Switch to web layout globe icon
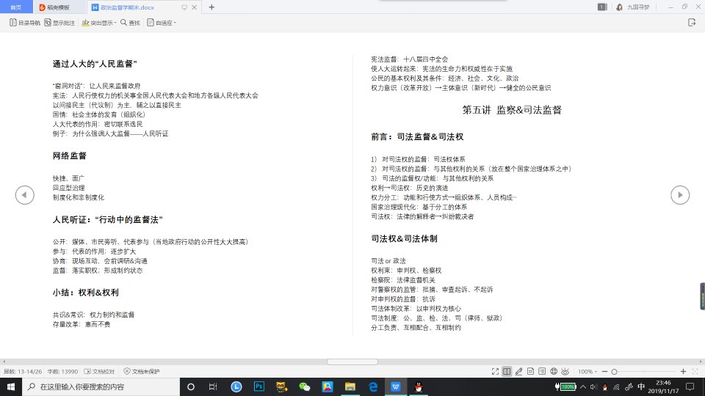This screenshot has height=396, width=705. (554, 371)
